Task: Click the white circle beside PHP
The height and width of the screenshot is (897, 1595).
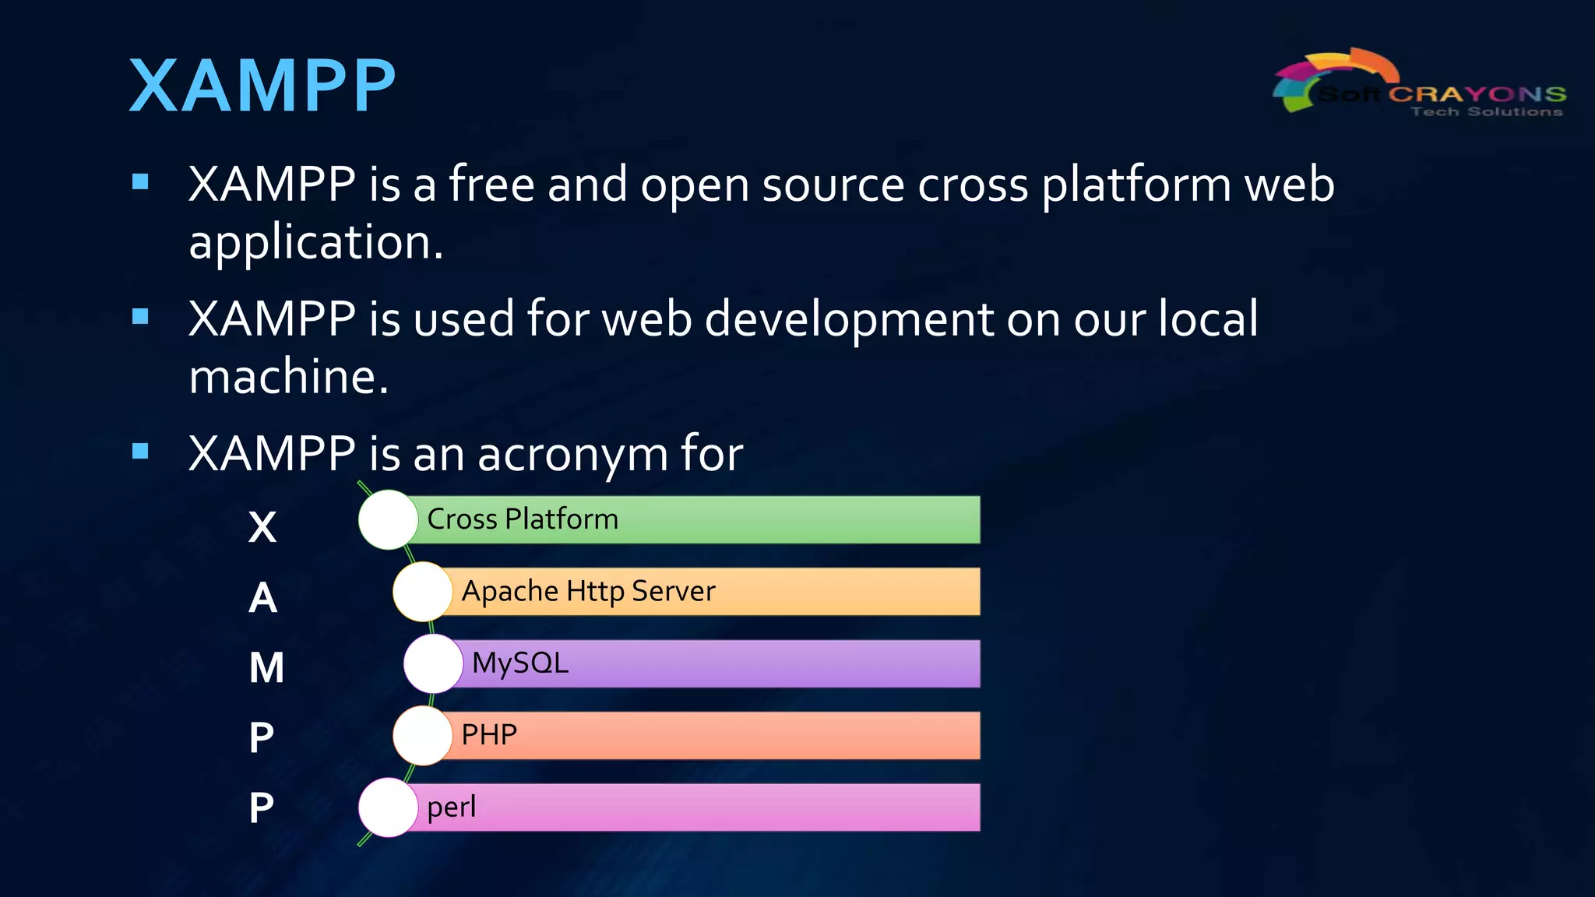Action: coord(423,735)
